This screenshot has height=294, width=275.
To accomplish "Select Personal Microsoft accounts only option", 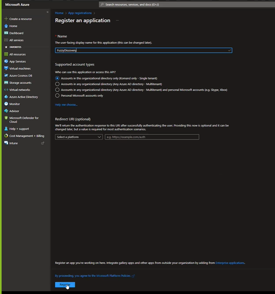I will tap(58, 96).
